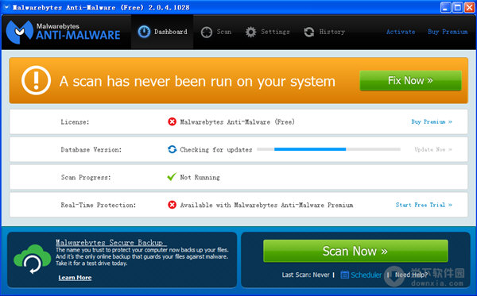The height and width of the screenshot is (296, 477).
Task: Click Buy Premium link in License row
Action: tap(432, 121)
